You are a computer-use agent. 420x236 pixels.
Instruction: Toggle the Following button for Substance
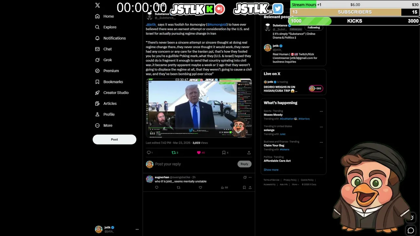pos(314,28)
